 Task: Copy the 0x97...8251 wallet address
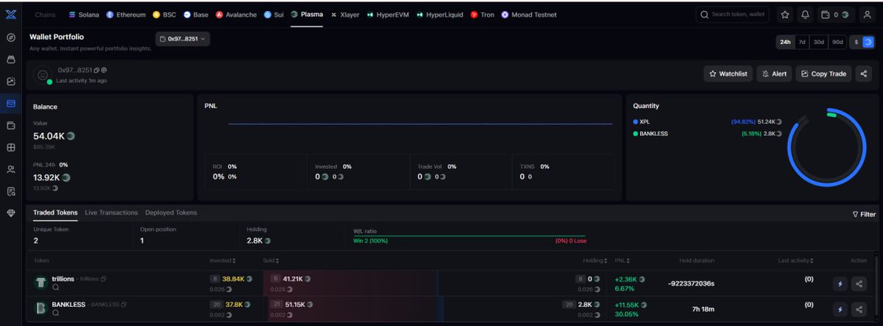[x=96, y=70]
